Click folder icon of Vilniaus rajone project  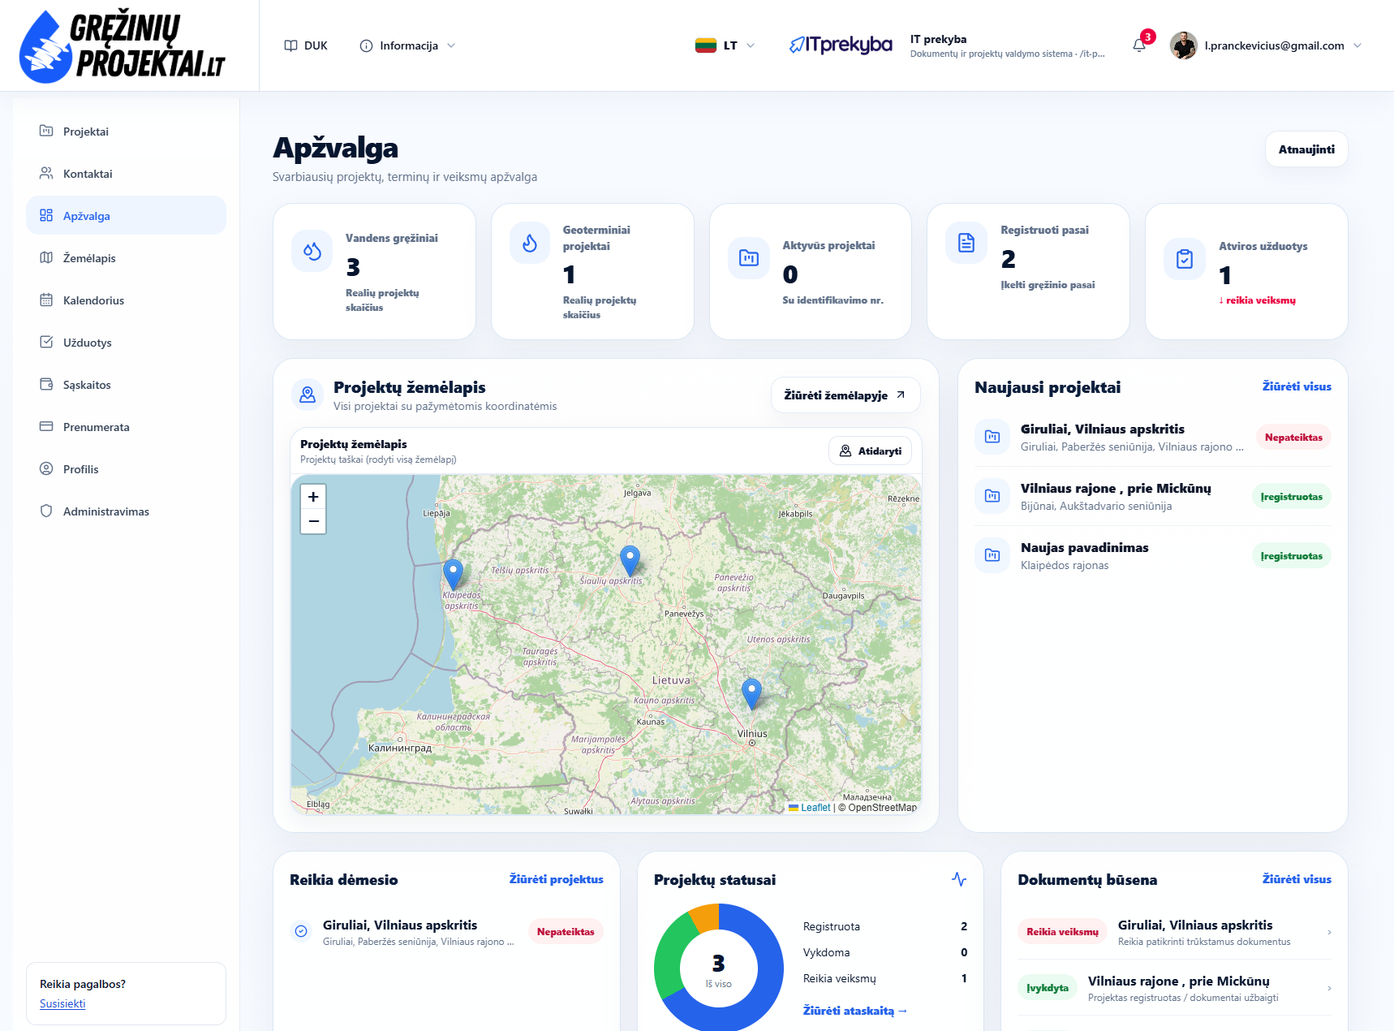[992, 496]
